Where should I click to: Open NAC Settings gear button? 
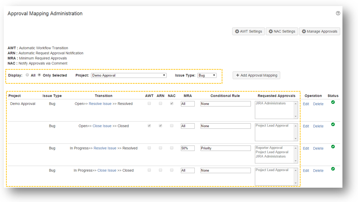282,31
